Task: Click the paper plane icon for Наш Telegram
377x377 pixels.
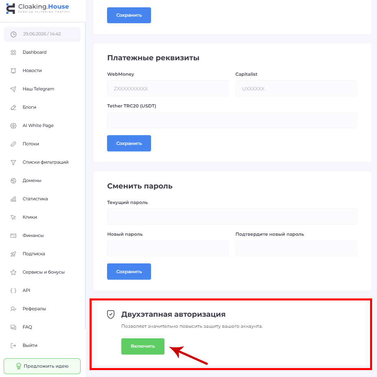Action: point(13,89)
